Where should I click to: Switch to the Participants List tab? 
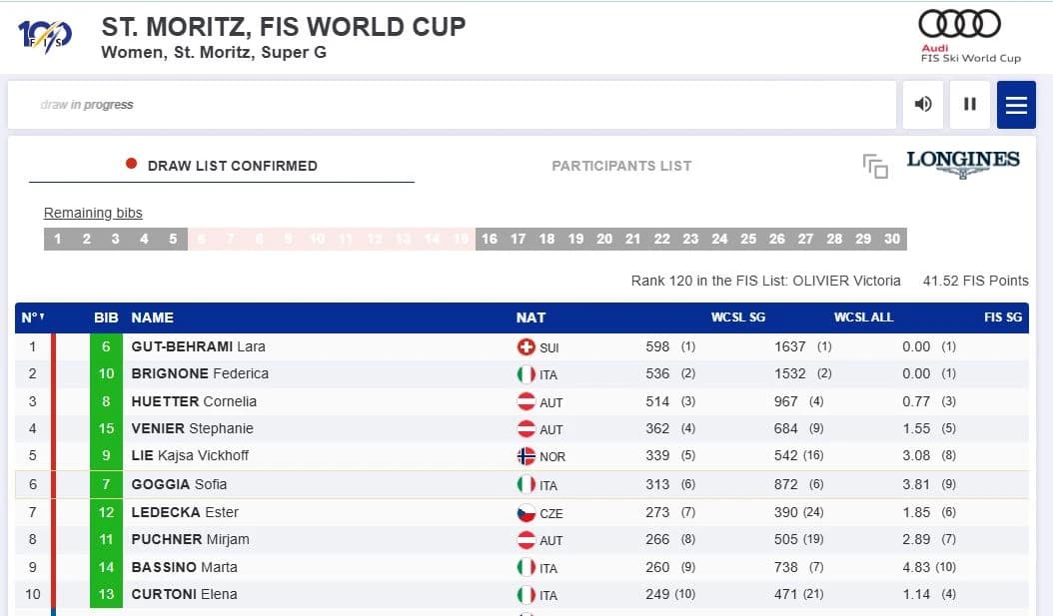pos(621,166)
